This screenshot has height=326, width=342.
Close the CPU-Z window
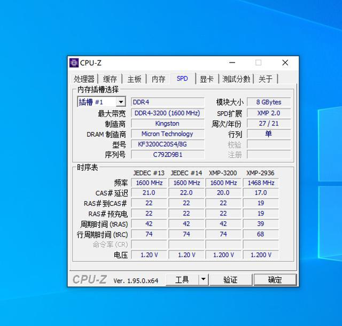[285, 63]
